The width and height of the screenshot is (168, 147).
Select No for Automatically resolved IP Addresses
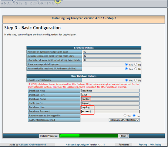136,68
